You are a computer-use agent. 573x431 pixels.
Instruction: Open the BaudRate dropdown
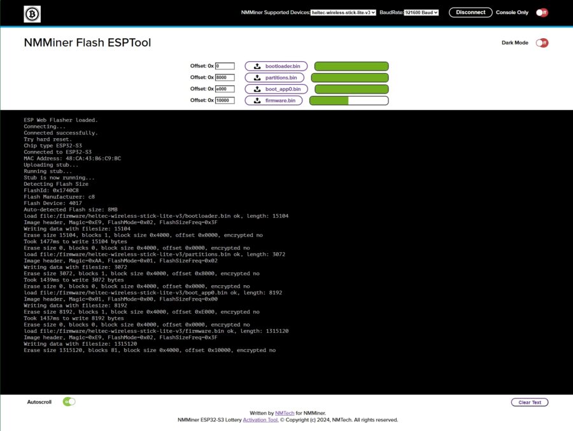(x=421, y=12)
